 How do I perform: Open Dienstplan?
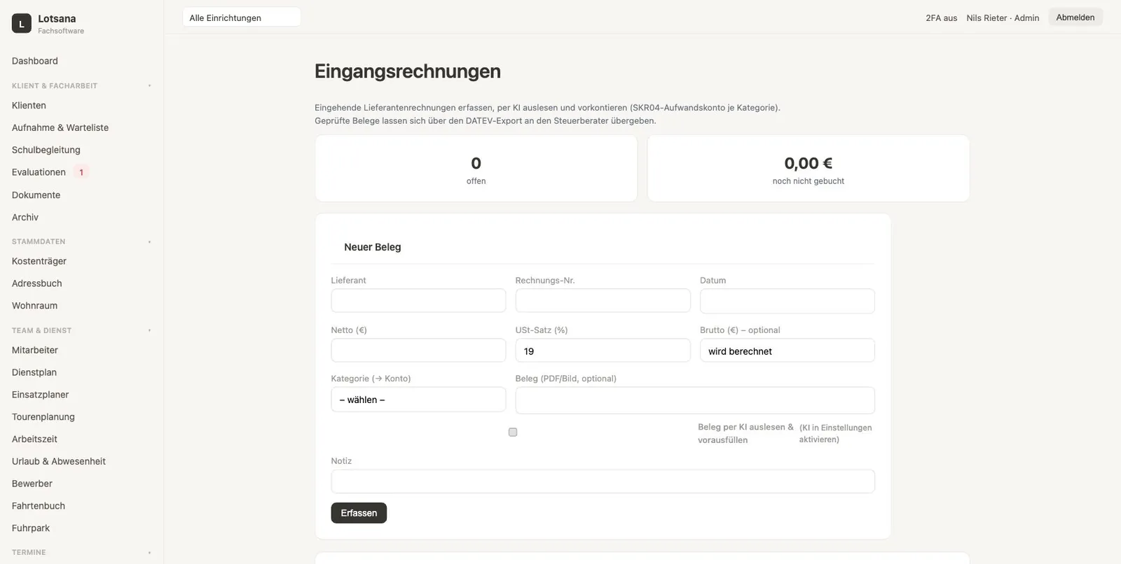34,372
